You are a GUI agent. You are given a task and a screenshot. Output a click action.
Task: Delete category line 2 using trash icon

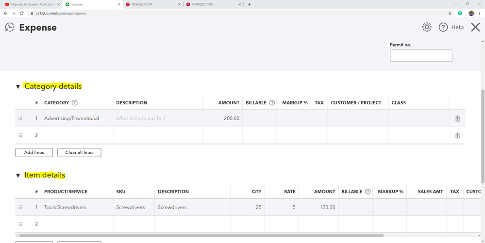pos(457,135)
